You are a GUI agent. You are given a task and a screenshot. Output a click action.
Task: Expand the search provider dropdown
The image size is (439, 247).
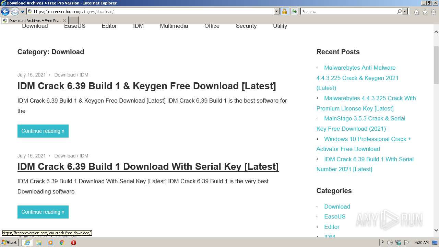(405, 12)
